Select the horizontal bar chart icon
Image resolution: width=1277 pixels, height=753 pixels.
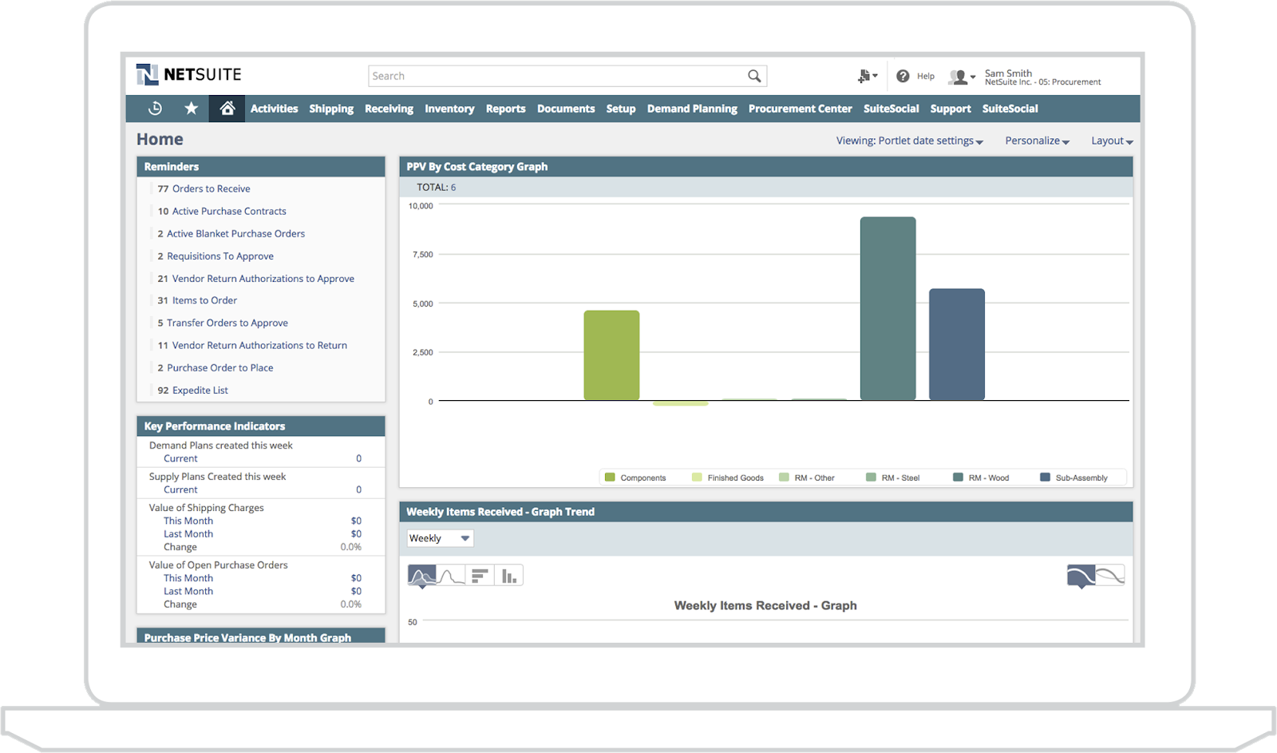(480, 576)
